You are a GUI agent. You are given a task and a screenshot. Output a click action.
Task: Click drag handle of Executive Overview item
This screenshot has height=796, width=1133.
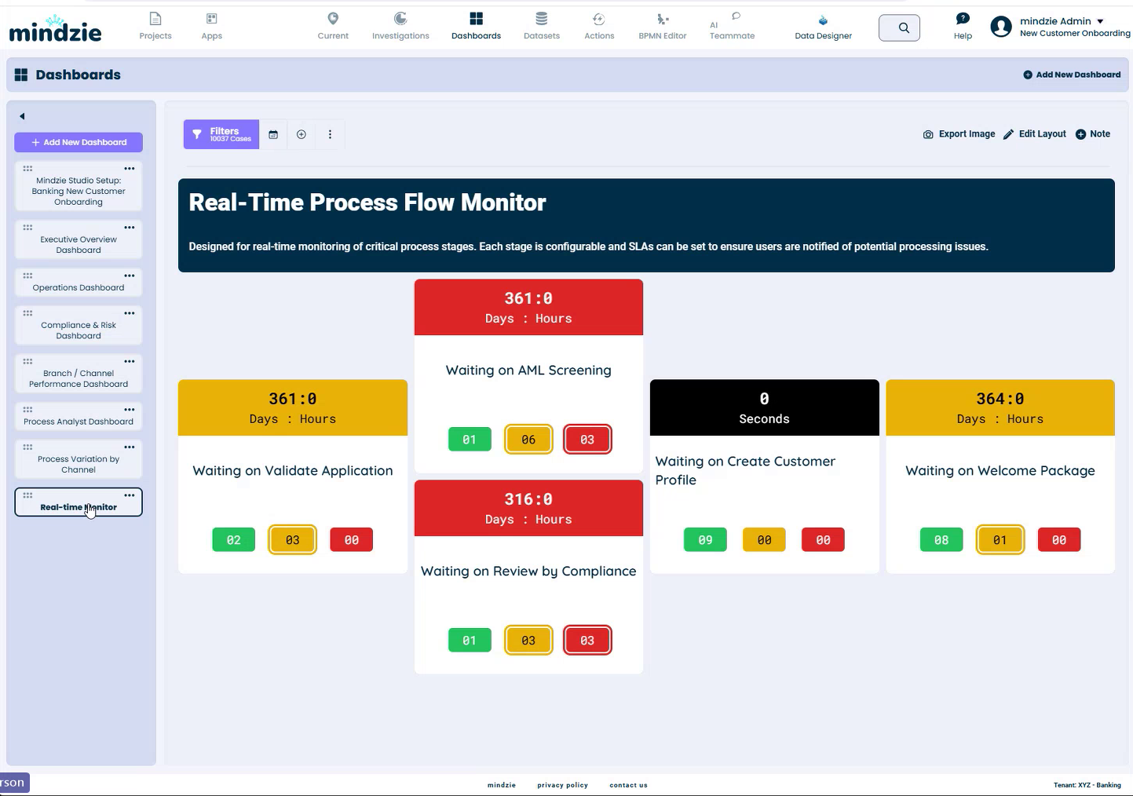tap(27, 228)
